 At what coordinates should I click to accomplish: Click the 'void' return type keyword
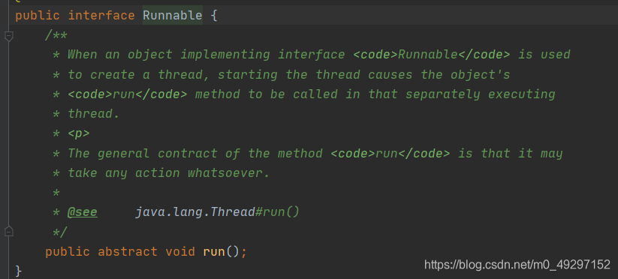tap(180, 251)
